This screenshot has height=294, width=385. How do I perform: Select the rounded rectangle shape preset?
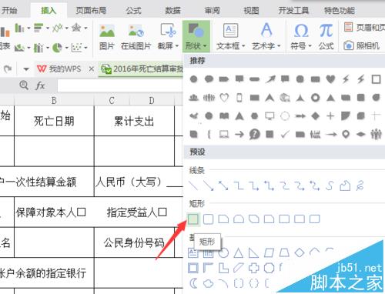pyautogui.click(x=208, y=219)
